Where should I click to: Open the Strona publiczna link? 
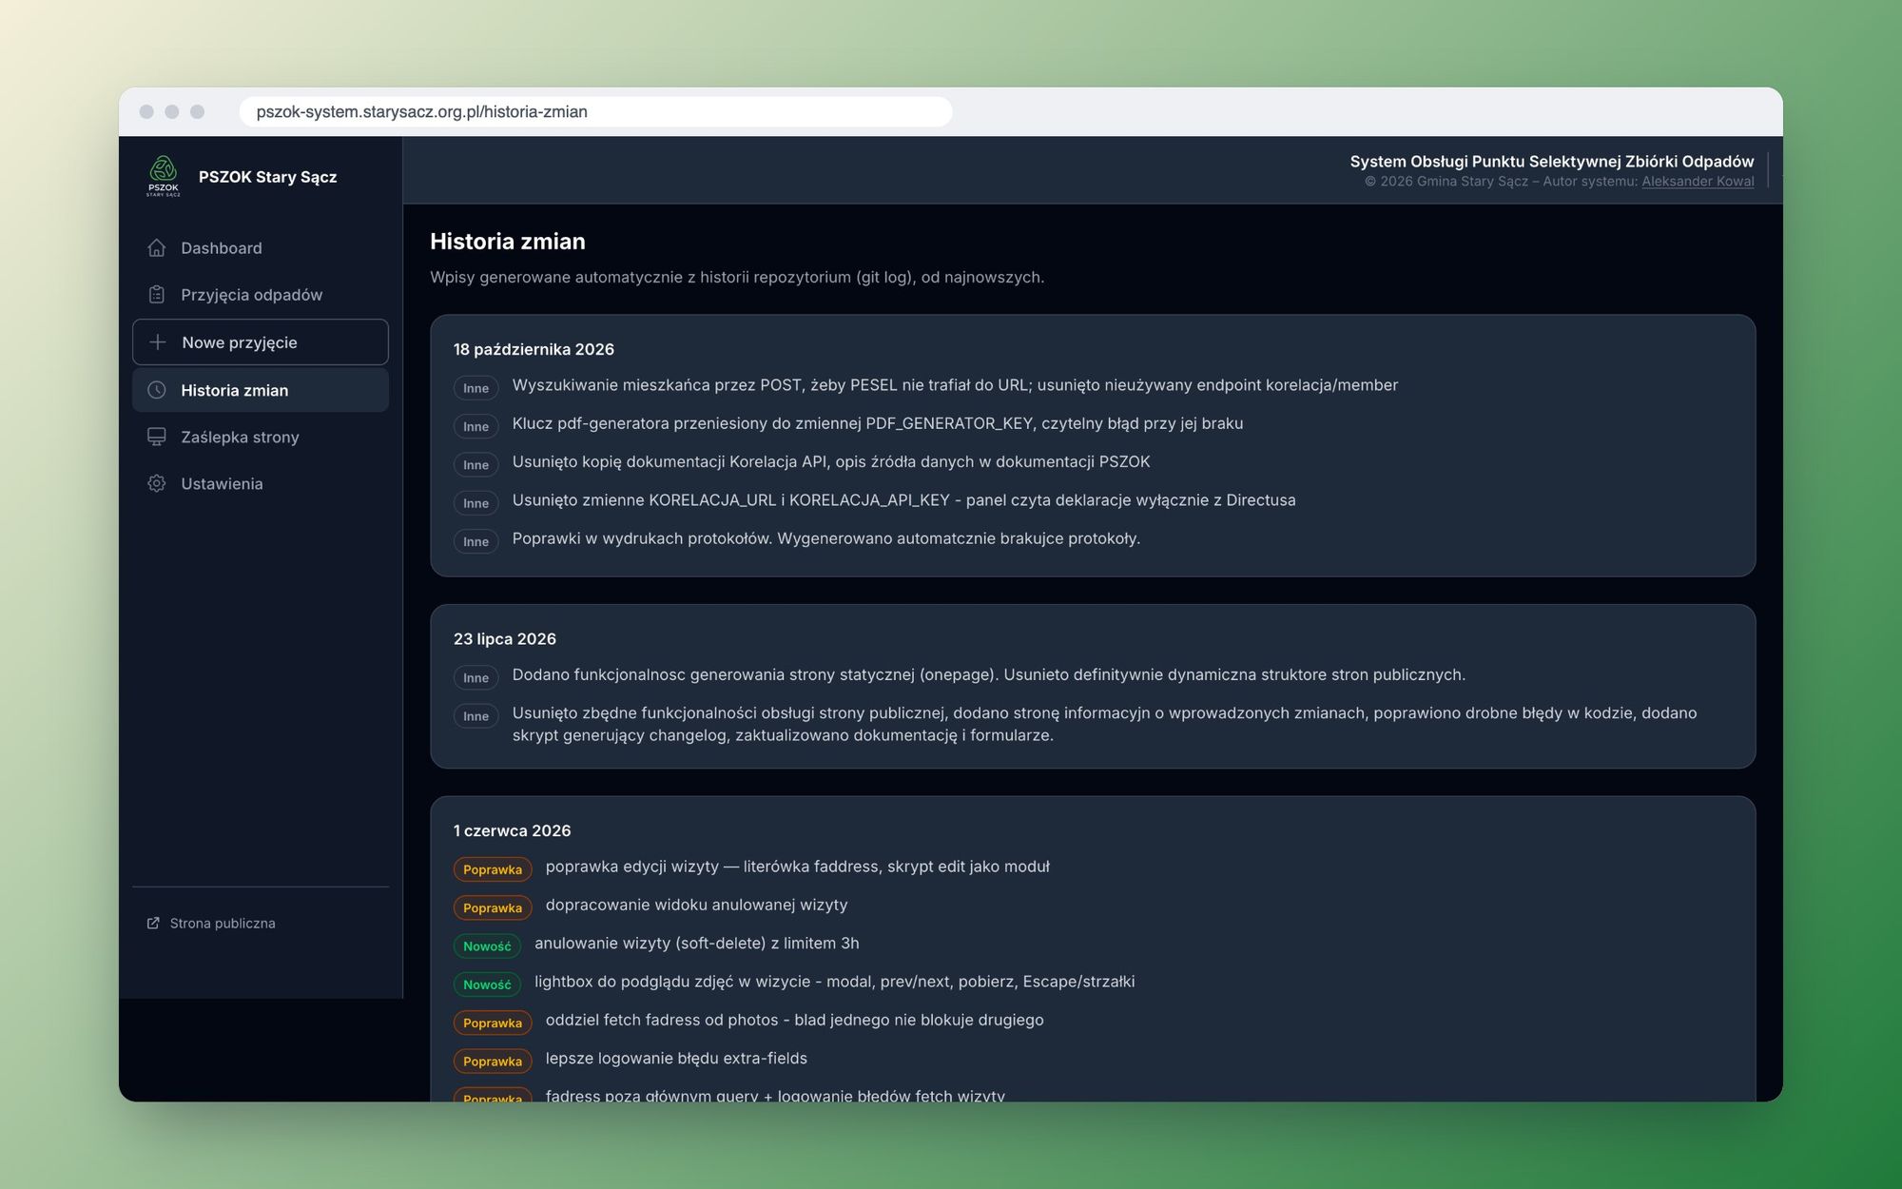click(x=211, y=924)
